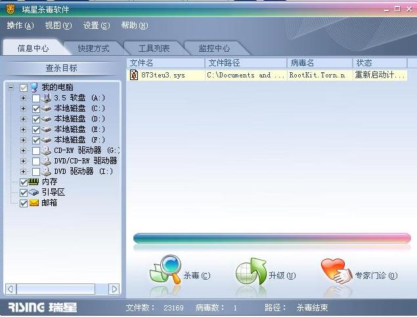The image size is (417, 317).
Task: Expand the 本地磁盘 (E:) node
Action: pyautogui.click(x=24, y=130)
